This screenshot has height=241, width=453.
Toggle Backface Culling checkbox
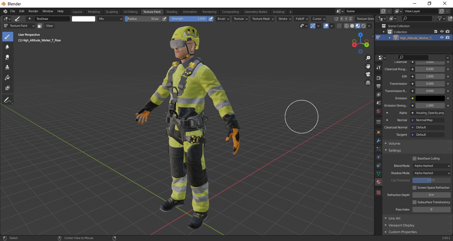coord(415,159)
